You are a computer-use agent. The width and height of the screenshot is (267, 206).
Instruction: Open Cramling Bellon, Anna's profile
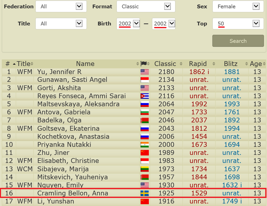coord(73,193)
